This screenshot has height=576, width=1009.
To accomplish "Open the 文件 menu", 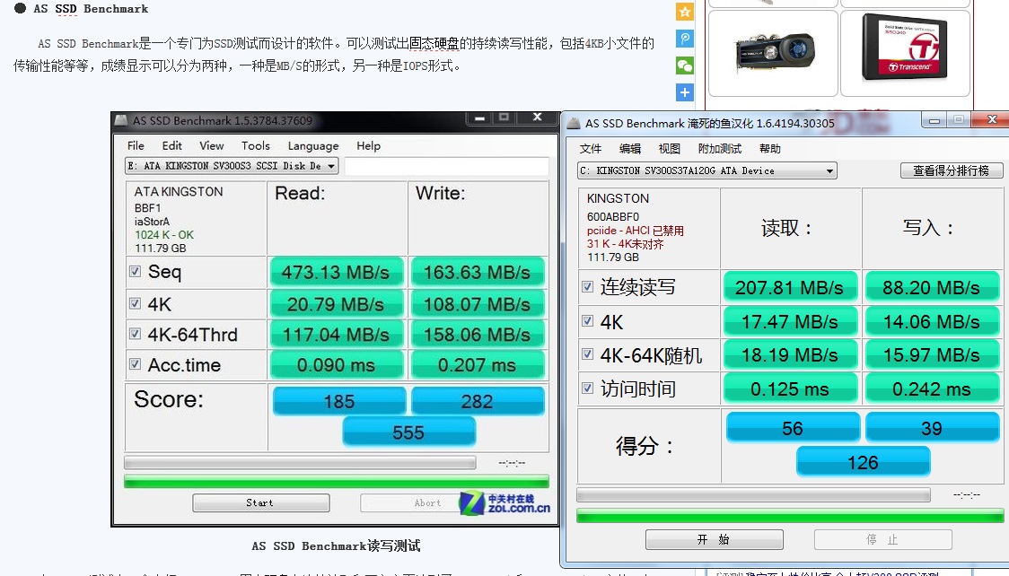I will click(590, 149).
